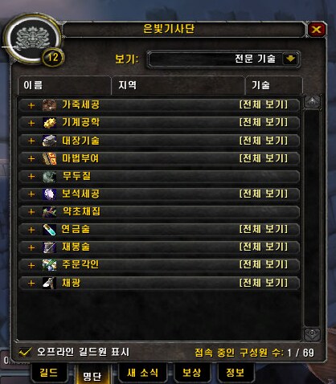The image size is (336, 384).
Task: Click the 채광 mining pickaxe icon
Action: point(50,283)
